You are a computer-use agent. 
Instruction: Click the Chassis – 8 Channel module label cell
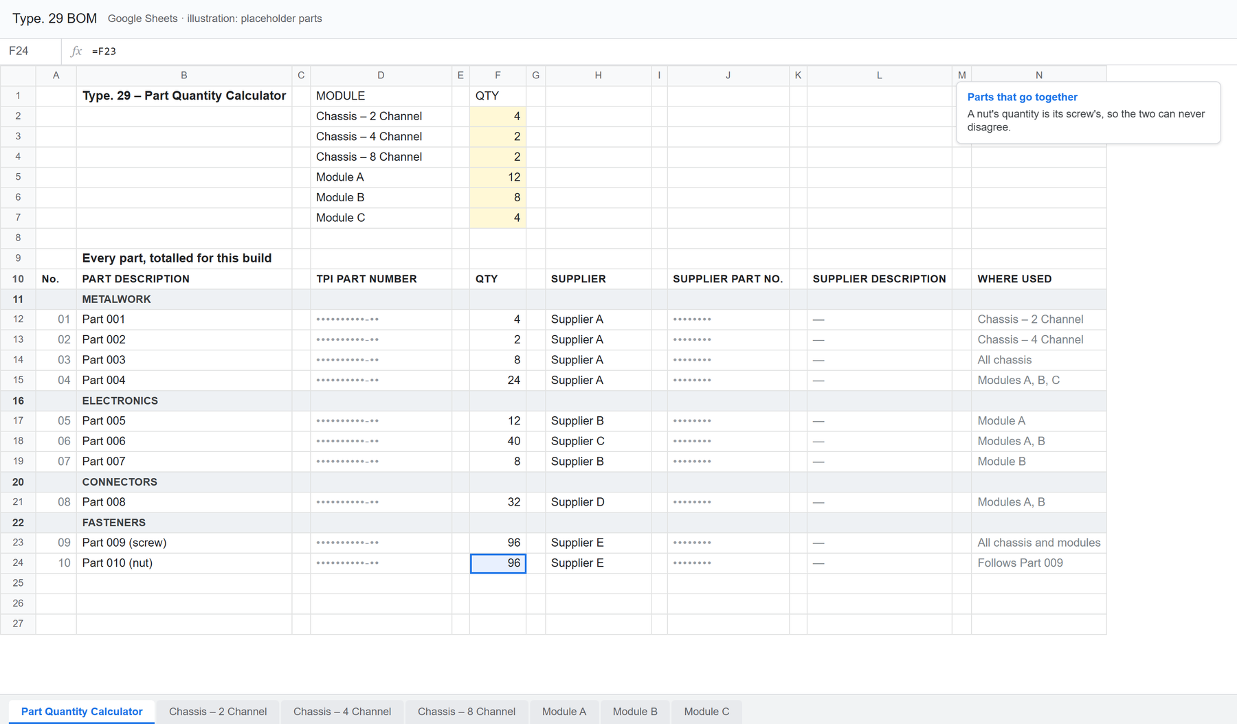[x=381, y=157]
